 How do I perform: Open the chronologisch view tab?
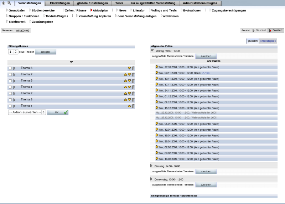(x=268, y=41)
